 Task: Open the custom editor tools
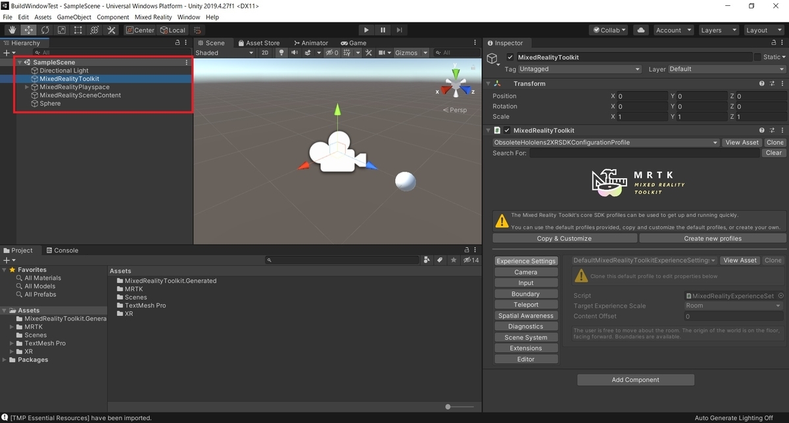(111, 30)
